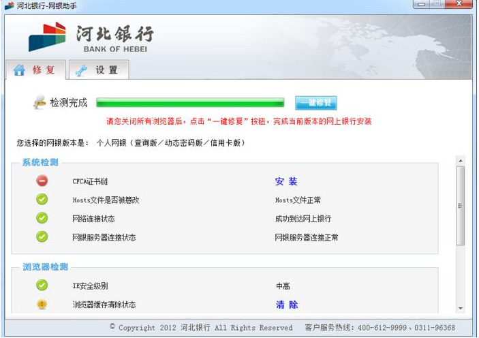Select the IE安全级别 row label
The width and height of the screenshot is (479, 338).
[90, 286]
